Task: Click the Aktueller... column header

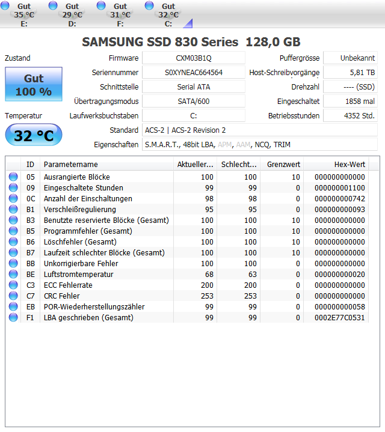Action: point(196,165)
